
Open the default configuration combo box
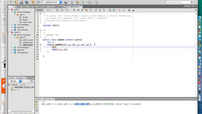(53, 2)
